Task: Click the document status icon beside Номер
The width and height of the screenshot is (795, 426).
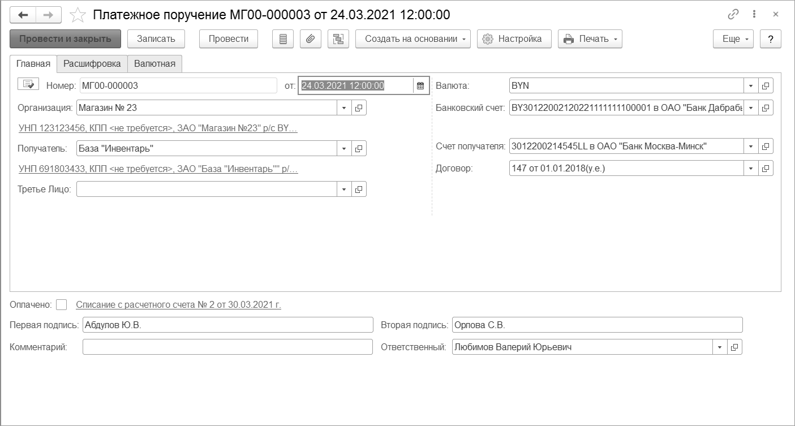Action: pyautogui.click(x=28, y=84)
